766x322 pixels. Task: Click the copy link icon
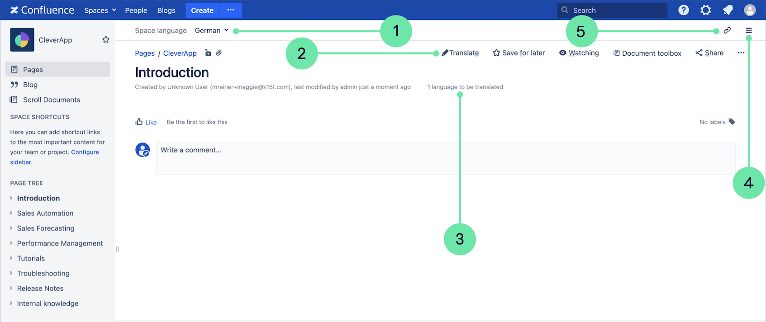point(727,30)
